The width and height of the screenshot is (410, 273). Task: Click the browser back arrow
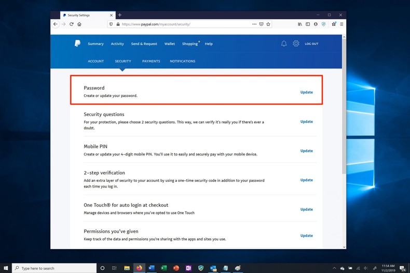56,24
